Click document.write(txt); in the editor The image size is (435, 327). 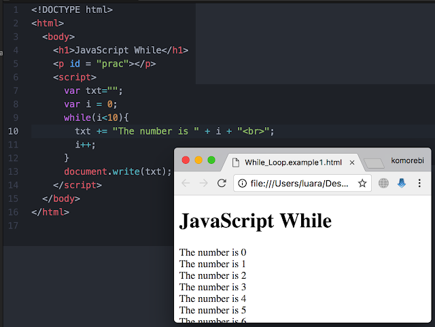coord(118,171)
